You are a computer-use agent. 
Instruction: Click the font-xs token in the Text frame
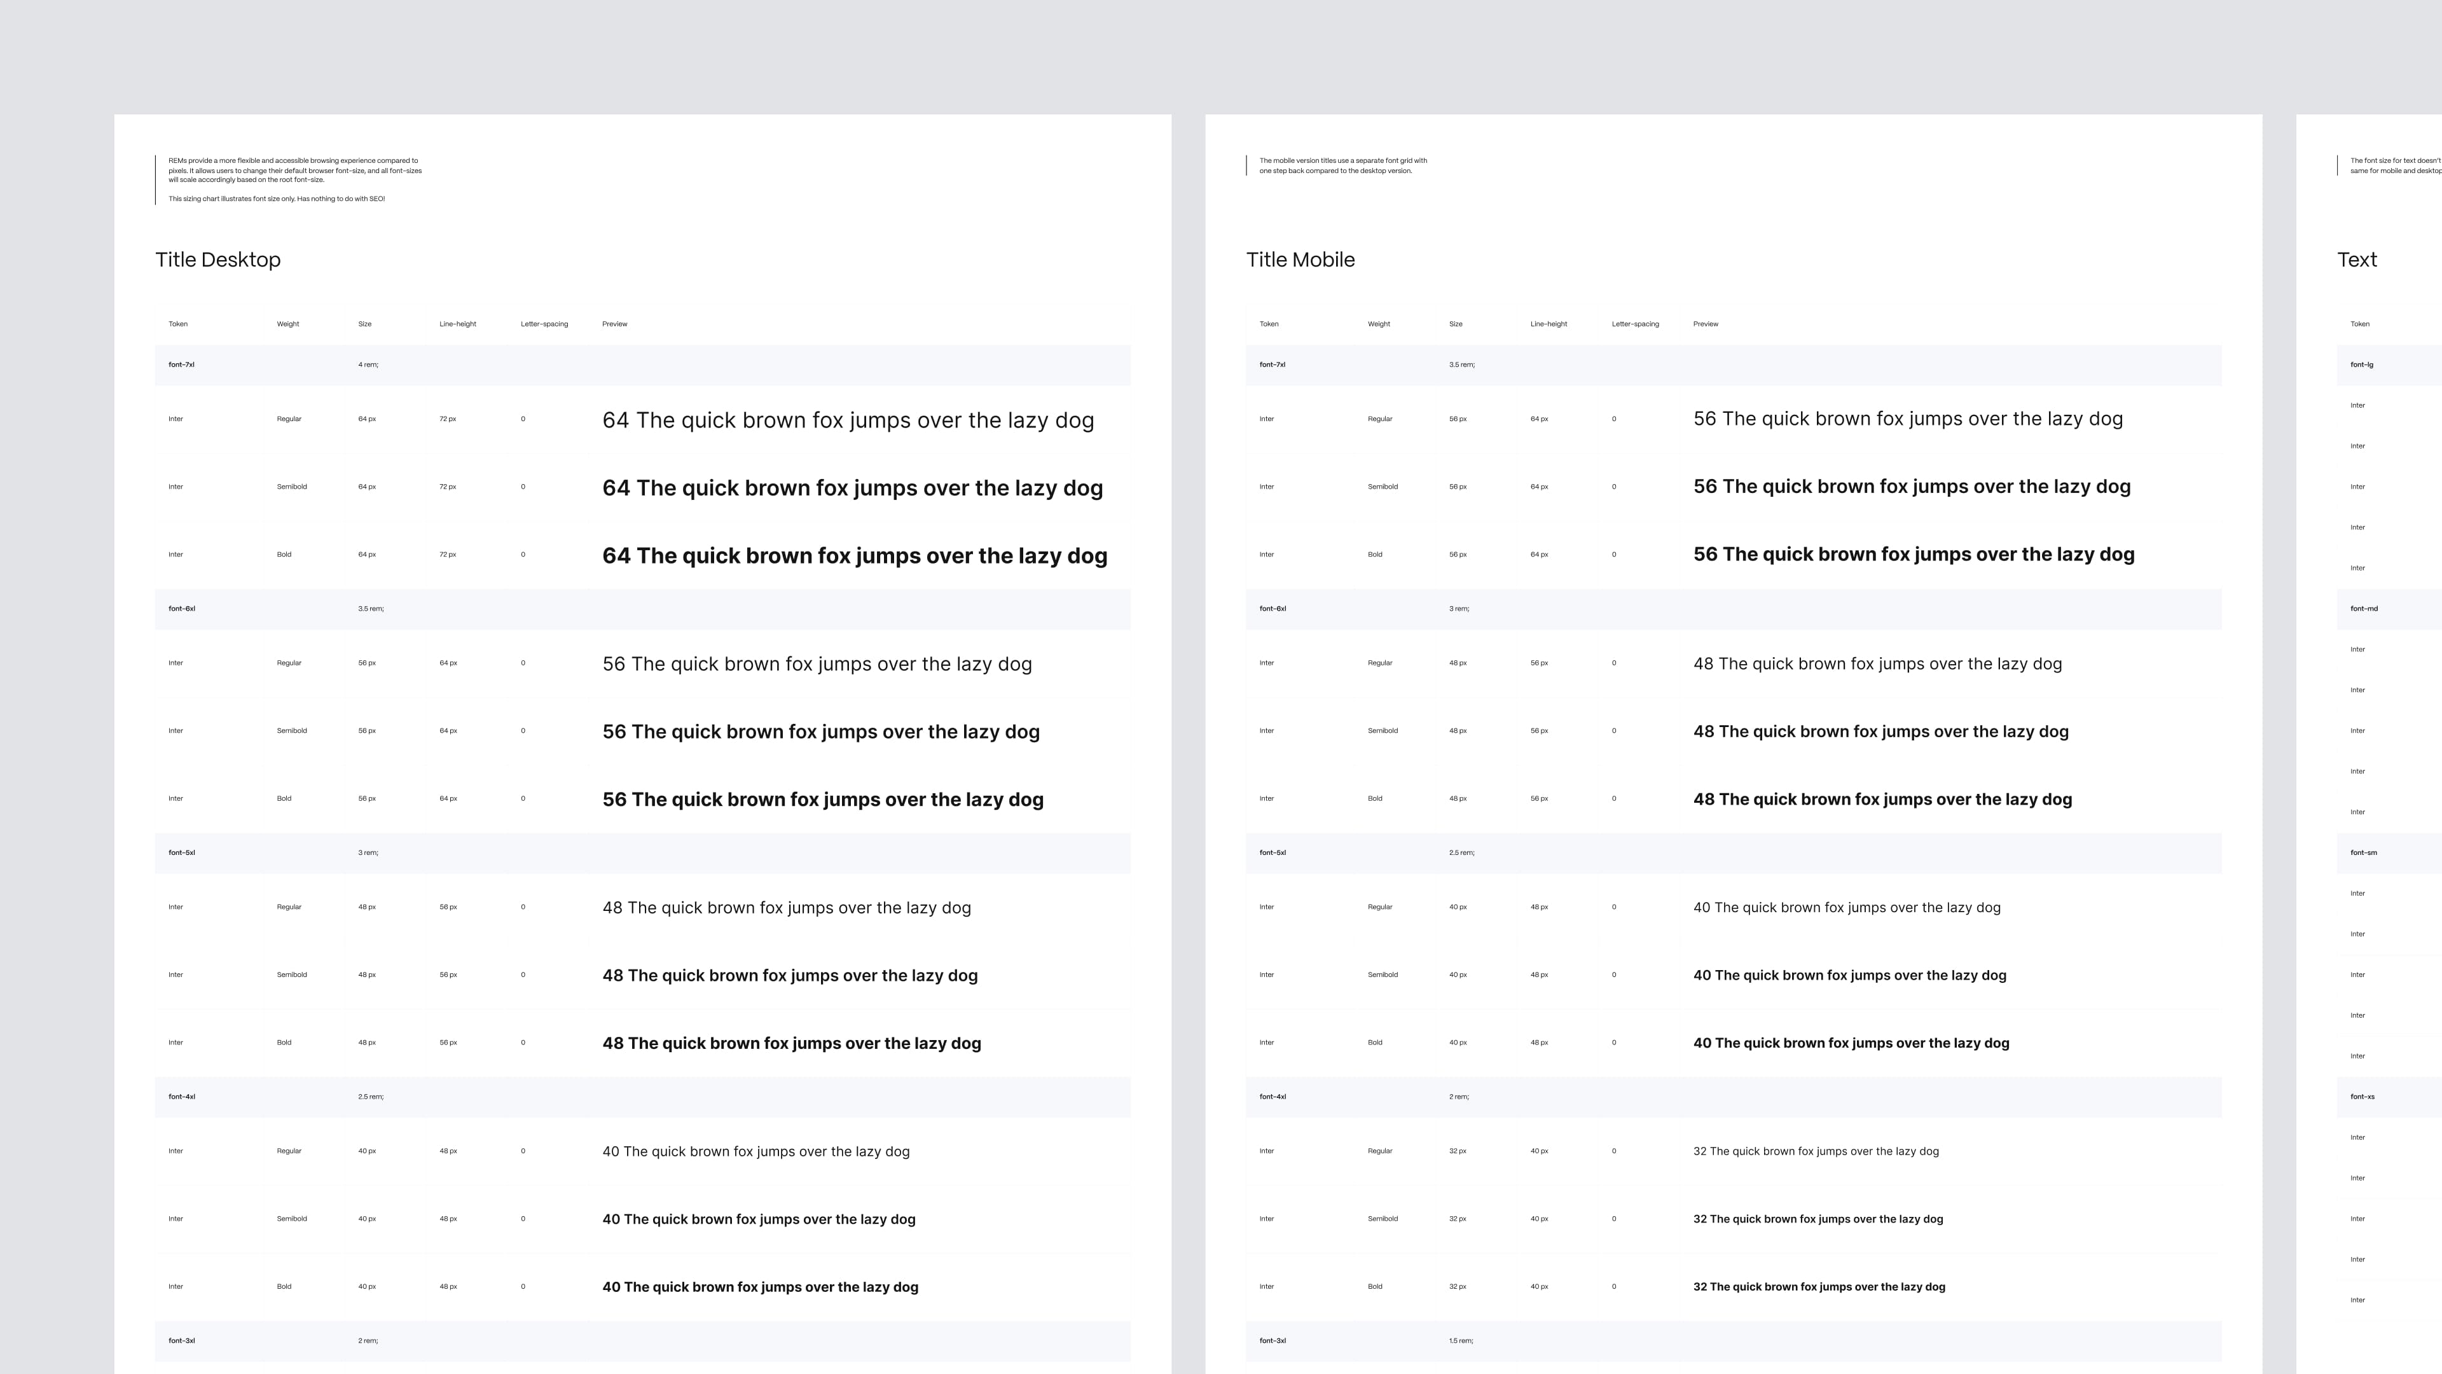2363,1097
